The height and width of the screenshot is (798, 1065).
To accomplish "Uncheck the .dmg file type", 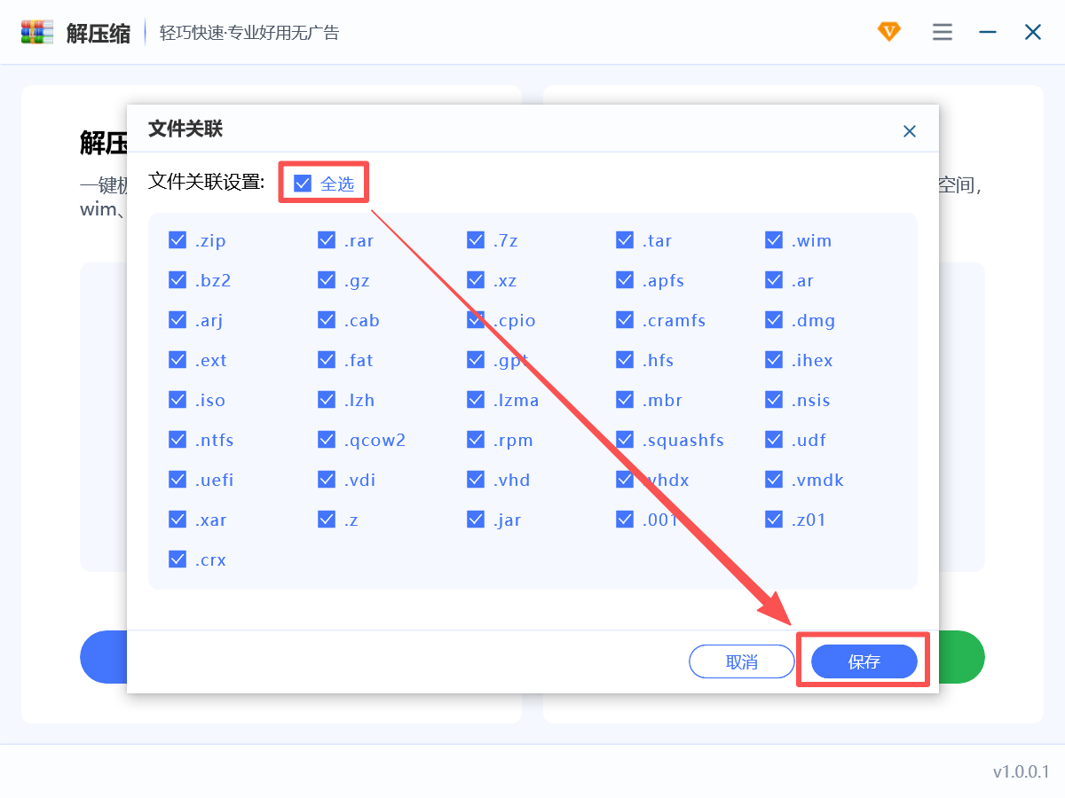I will (x=774, y=320).
